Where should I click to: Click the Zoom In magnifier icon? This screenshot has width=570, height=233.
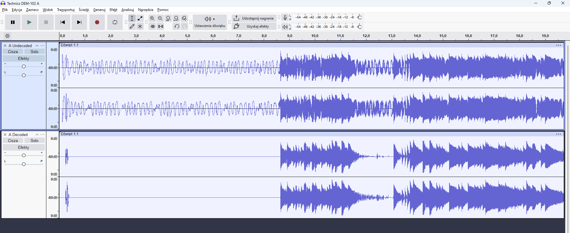click(152, 18)
